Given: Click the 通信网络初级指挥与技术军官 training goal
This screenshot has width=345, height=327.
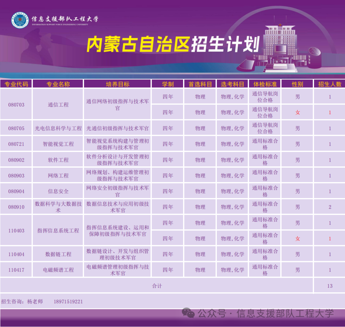Looking at the screenshot, I should point(118,105).
